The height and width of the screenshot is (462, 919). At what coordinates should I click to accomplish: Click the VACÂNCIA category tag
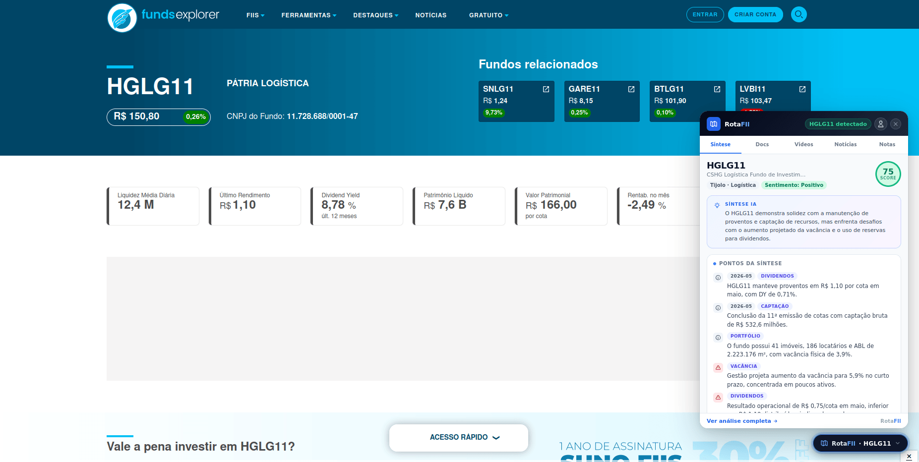coord(743,366)
